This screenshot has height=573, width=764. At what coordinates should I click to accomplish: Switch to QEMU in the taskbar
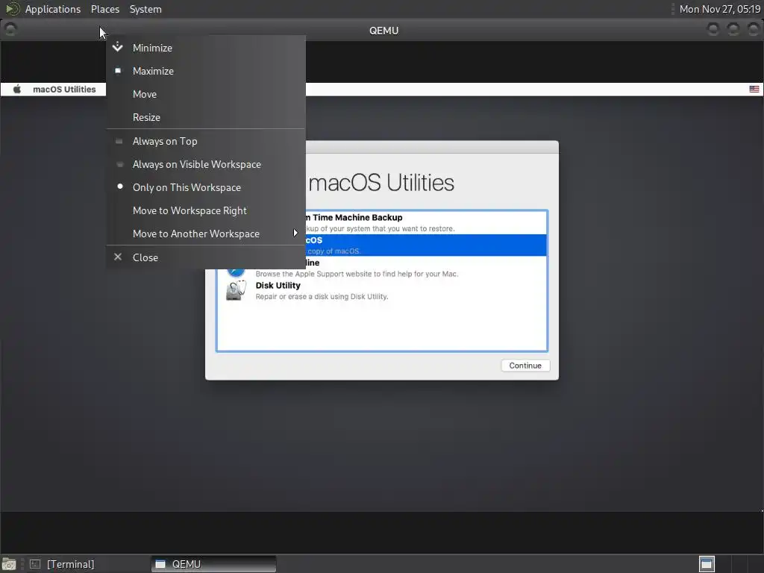click(213, 564)
